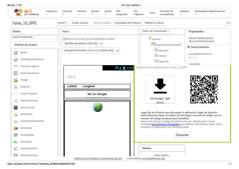Viewport: 239px width, 169px height.
Task: Select the Botón component icon in palette
Action: point(16,53)
